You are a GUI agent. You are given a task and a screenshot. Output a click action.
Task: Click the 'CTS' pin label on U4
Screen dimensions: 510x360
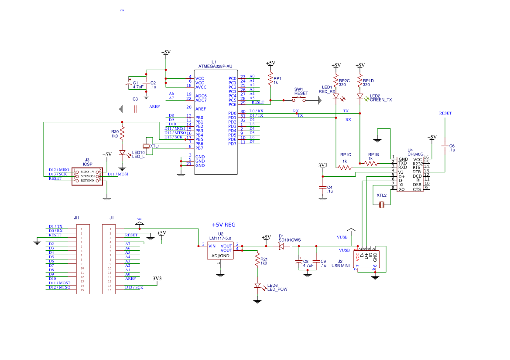(x=417, y=189)
